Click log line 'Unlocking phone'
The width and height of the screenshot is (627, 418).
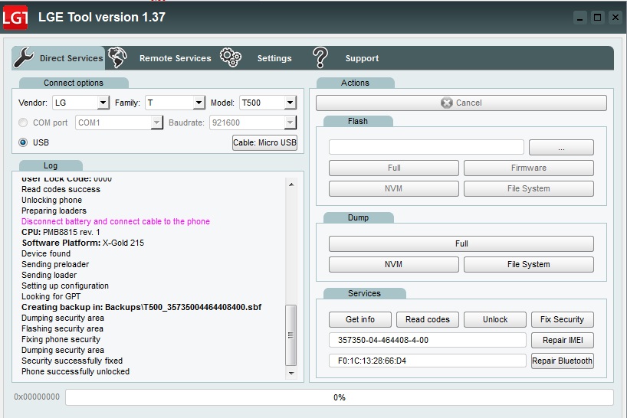51,200
